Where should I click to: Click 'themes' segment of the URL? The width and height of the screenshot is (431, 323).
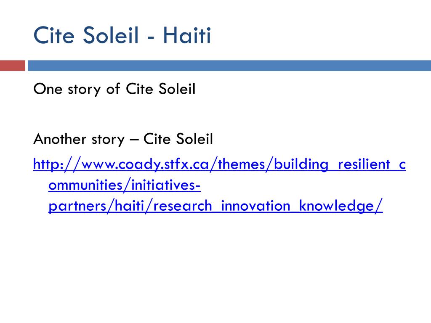[x=242, y=164]
